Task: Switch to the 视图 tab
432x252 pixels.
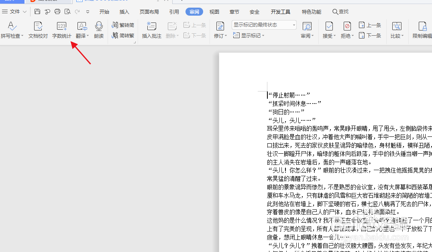Action: tap(214, 12)
